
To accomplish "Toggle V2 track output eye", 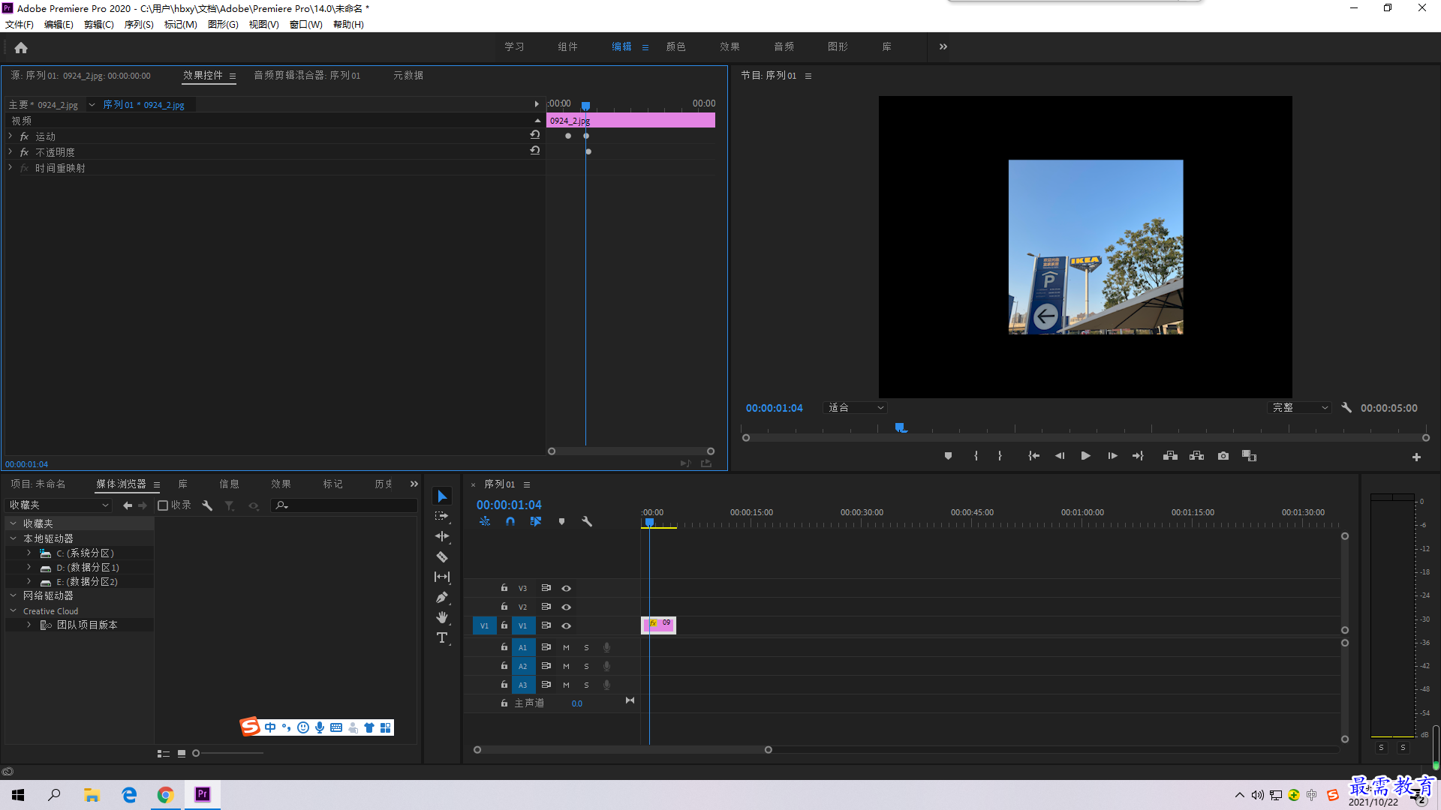I will tap(567, 607).
